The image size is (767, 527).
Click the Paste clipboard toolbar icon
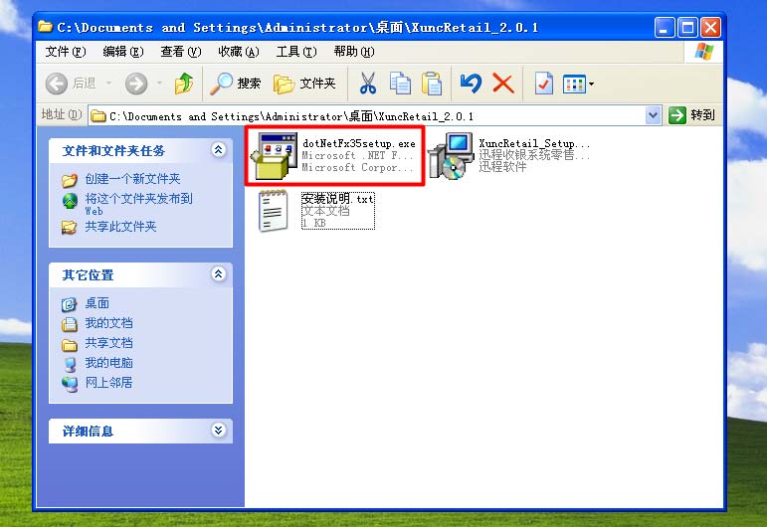point(431,84)
